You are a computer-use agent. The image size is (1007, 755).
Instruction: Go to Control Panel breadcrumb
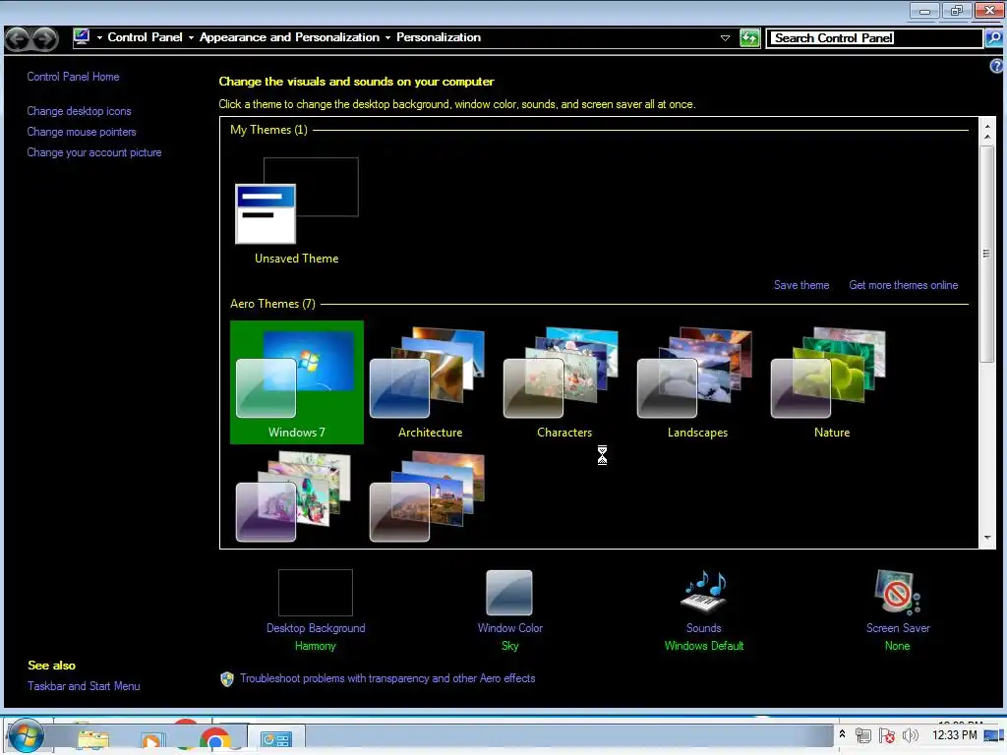click(146, 37)
